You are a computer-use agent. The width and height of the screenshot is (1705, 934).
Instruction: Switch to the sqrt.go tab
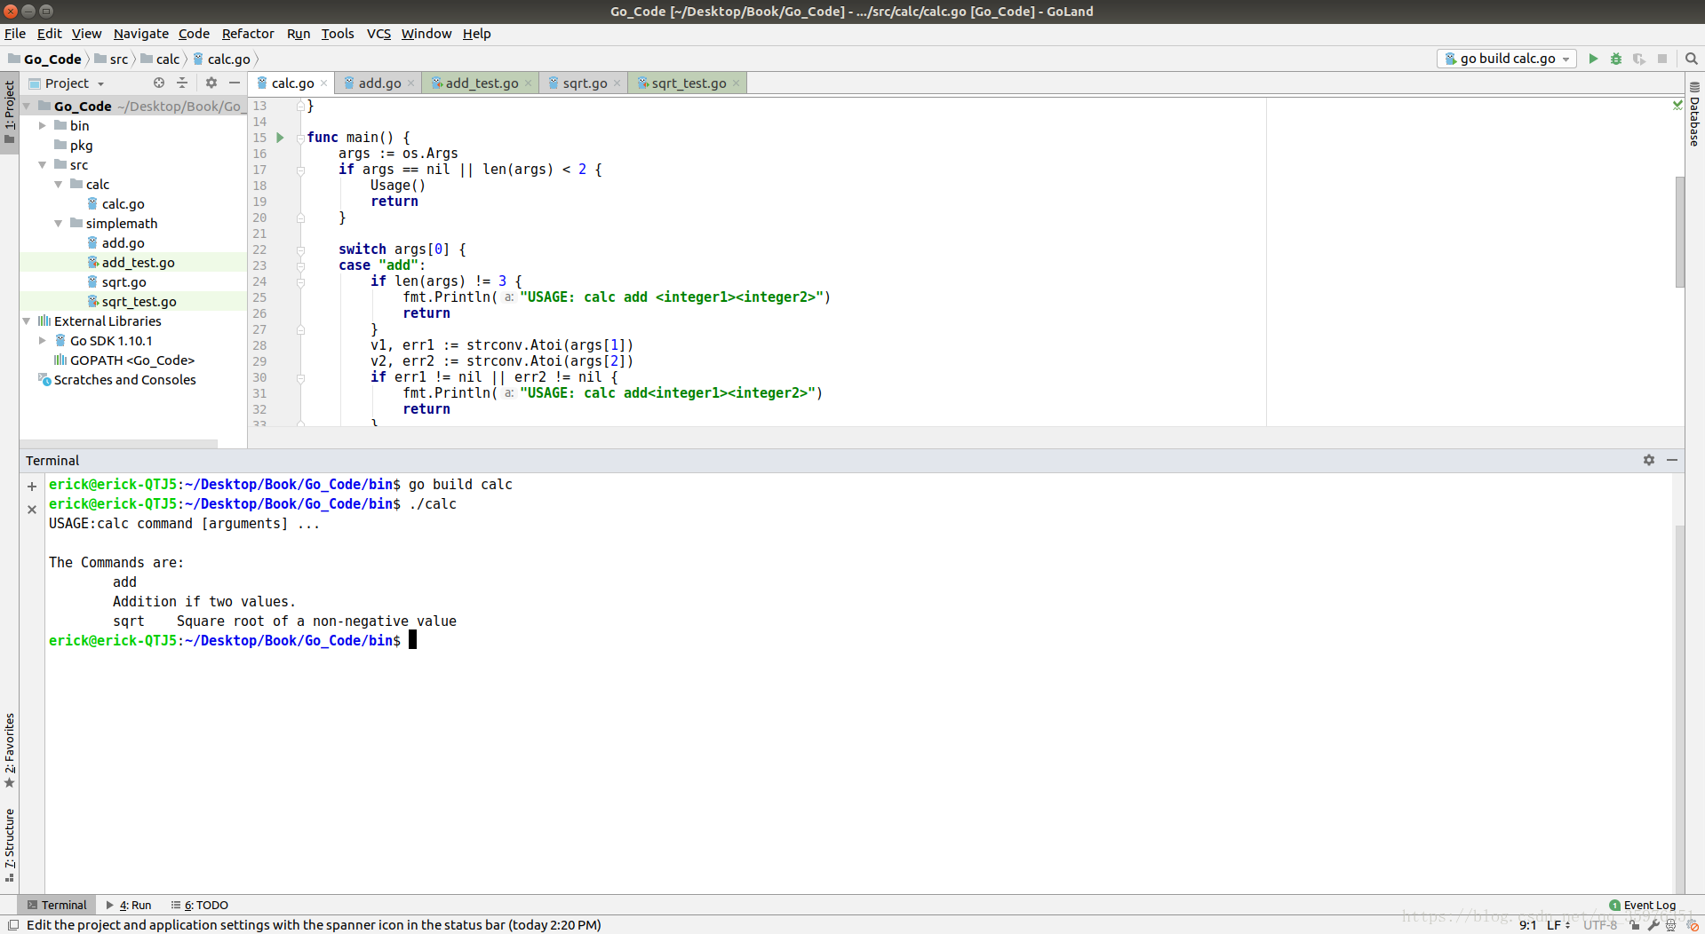coord(585,83)
